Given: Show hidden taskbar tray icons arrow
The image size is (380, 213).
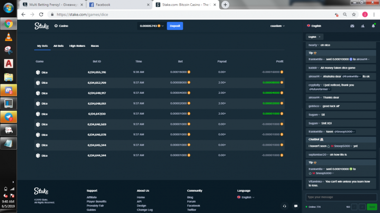Looking at the screenshot, I should (x=13, y=182).
